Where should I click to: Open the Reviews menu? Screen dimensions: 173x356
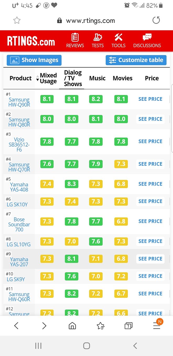(x=75, y=41)
